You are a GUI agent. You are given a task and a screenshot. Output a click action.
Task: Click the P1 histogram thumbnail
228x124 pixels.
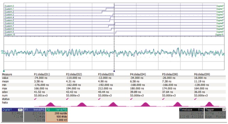coord(50,104)
